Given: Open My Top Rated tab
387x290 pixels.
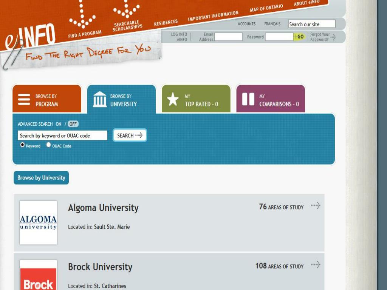Looking at the screenshot, I should (196, 99).
